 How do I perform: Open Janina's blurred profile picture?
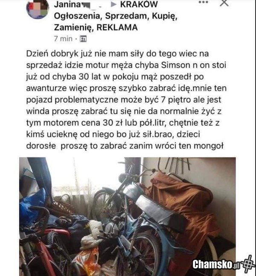tap(38, 9)
